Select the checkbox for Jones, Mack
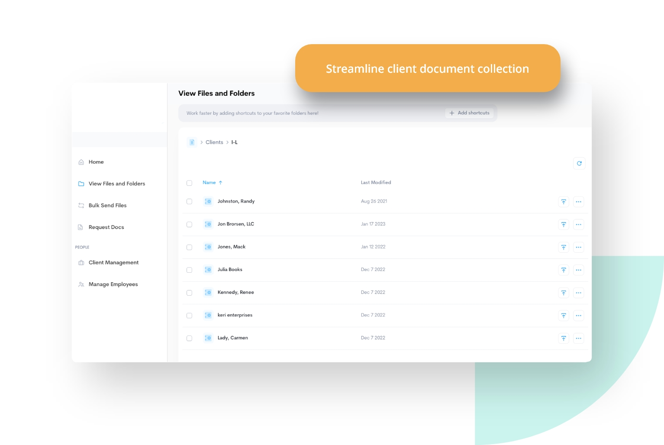664x445 pixels. (189, 247)
